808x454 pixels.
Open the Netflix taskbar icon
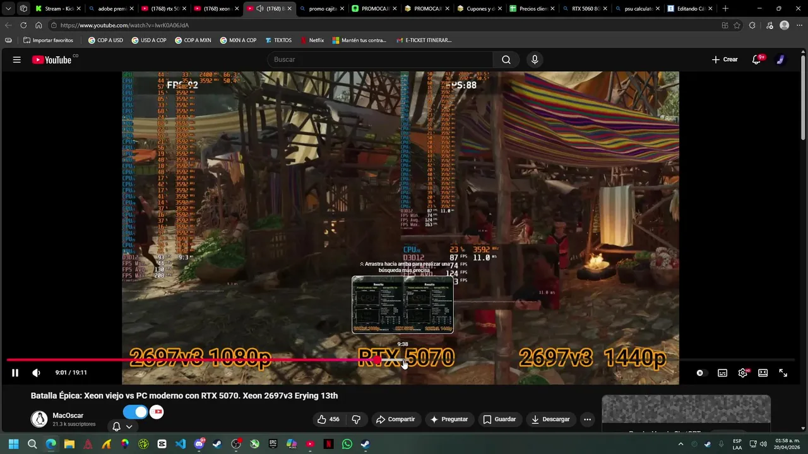[328, 444]
